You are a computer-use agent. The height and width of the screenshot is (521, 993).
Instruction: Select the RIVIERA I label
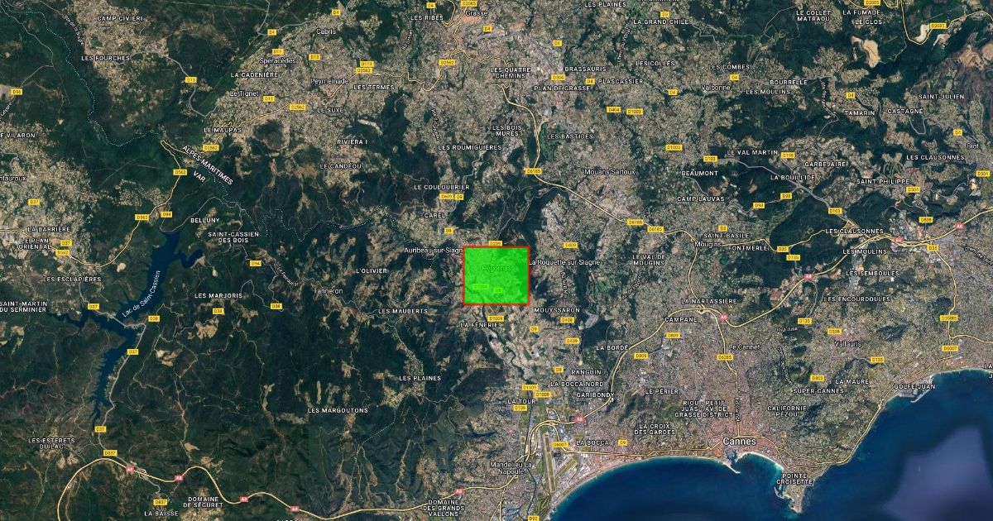[352, 141]
